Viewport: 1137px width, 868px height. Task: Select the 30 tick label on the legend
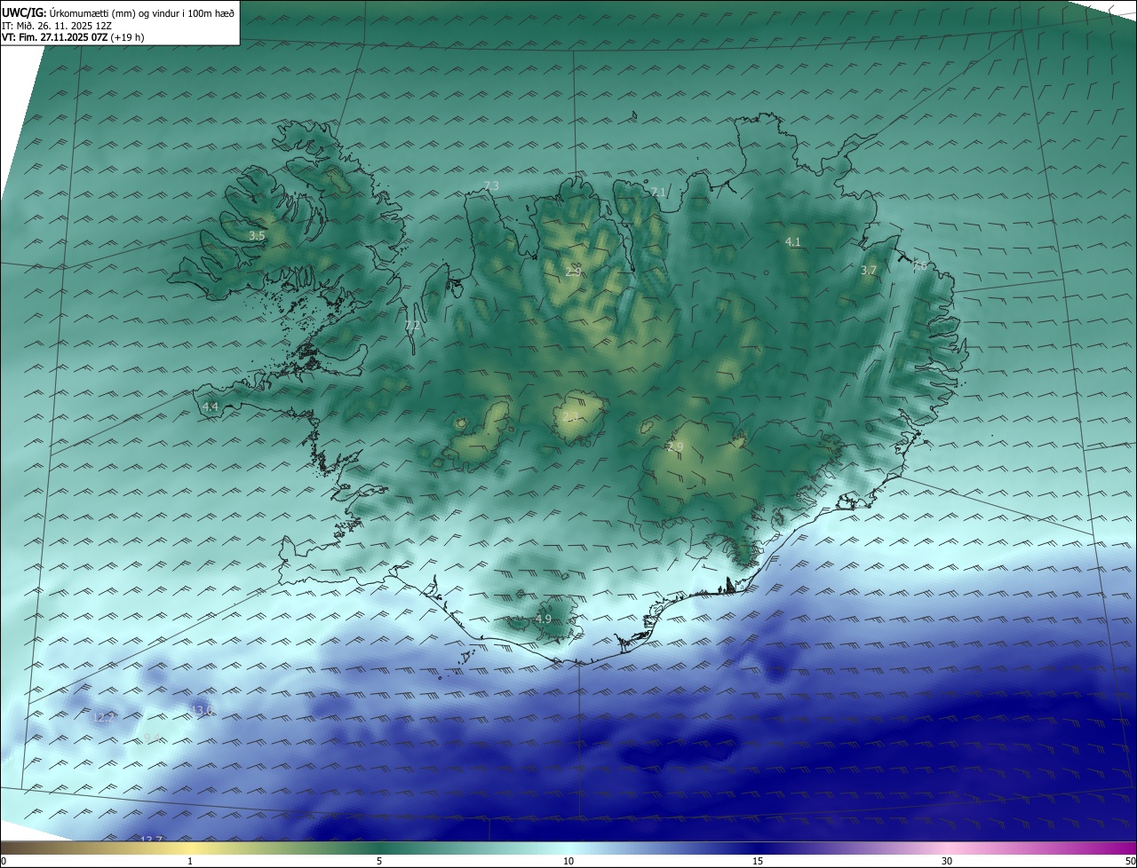pos(947,861)
